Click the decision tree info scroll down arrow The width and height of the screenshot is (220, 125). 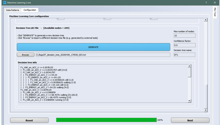click(x=189, y=101)
